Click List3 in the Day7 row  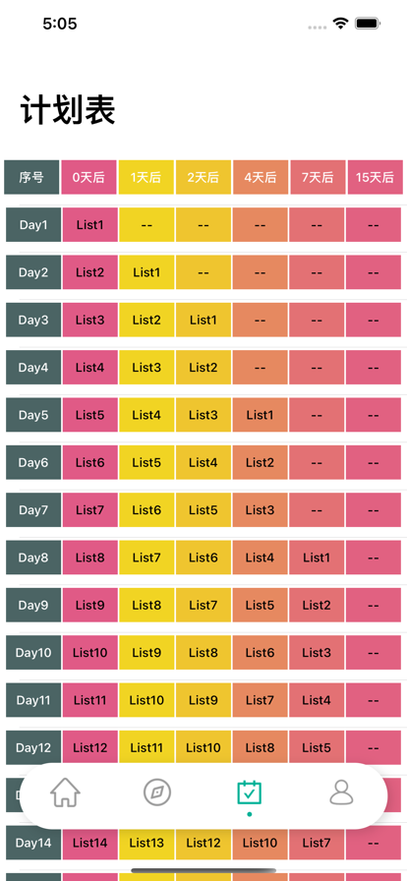(260, 510)
